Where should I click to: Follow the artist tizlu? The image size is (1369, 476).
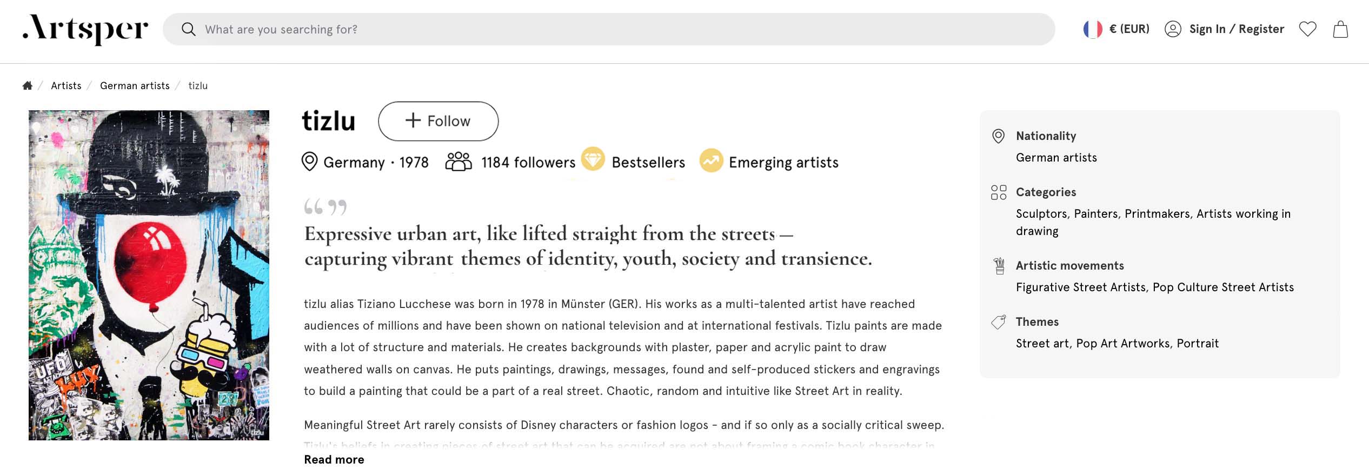click(x=438, y=121)
